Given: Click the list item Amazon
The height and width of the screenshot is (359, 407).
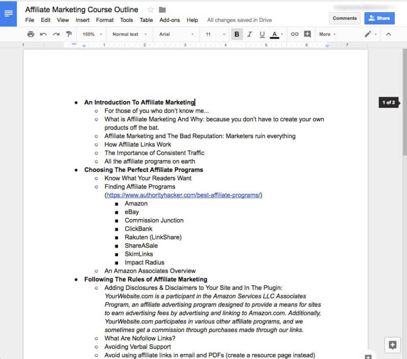Looking at the screenshot, I should 136,203.
